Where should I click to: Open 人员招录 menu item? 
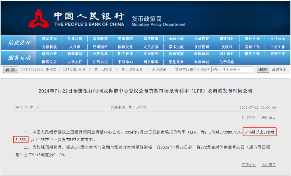tap(151, 47)
